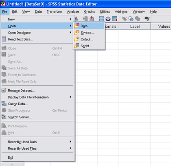Click the greyed Close menu entry

[x=37, y=49]
